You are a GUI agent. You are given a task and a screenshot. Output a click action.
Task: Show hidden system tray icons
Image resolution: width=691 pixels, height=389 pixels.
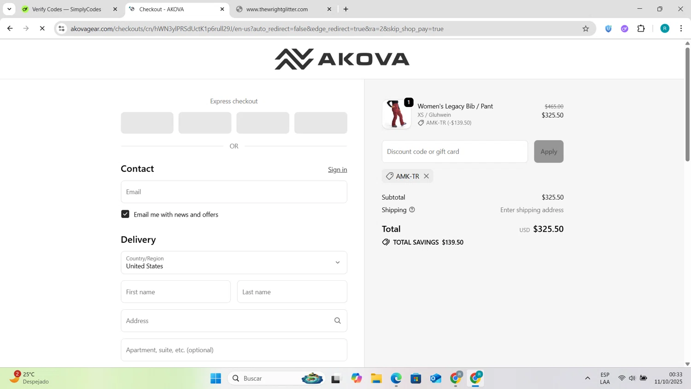pos(587,378)
